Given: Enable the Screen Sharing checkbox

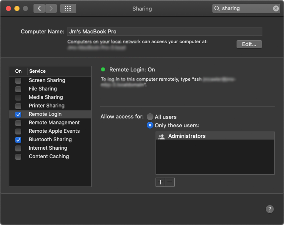Looking at the screenshot, I should [18, 81].
